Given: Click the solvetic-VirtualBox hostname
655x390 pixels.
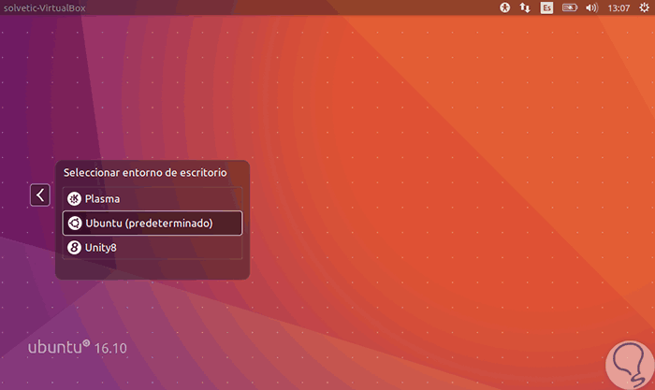Looking at the screenshot, I should 45,7.
